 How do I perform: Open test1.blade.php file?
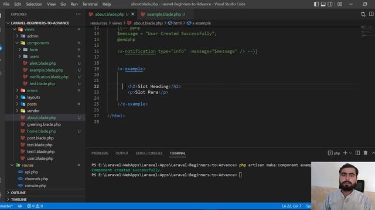click(x=40, y=152)
